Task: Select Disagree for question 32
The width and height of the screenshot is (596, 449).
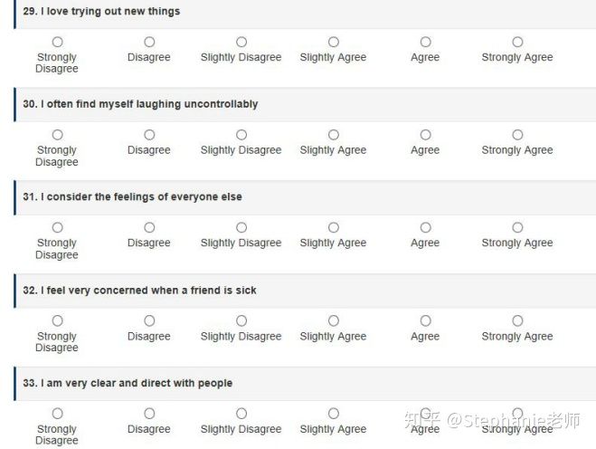Action: coord(149,320)
